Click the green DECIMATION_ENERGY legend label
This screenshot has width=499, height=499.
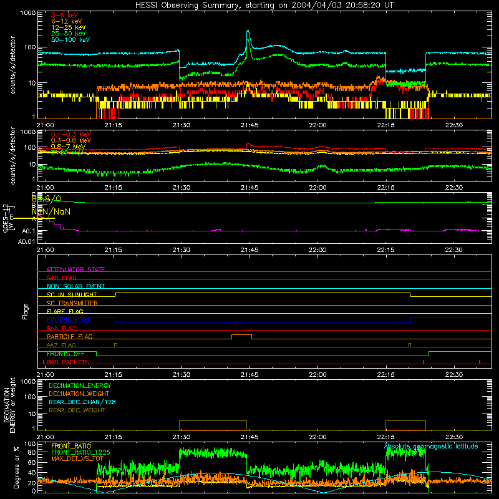pyautogui.click(x=80, y=385)
